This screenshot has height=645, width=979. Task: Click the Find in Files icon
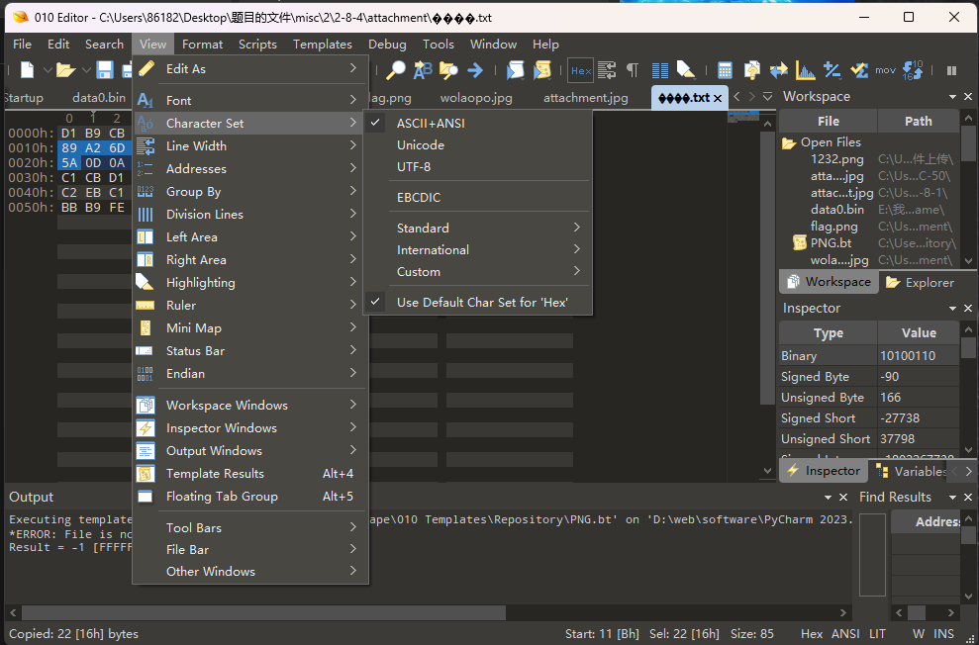pos(448,70)
